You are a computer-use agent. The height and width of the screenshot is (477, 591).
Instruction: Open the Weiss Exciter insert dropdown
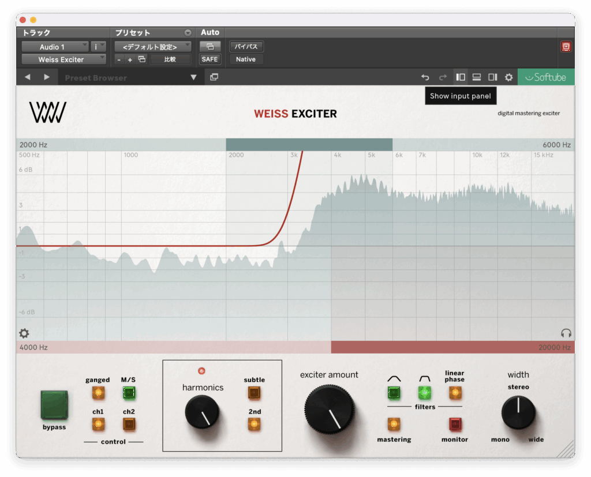click(x=63, y=59)
